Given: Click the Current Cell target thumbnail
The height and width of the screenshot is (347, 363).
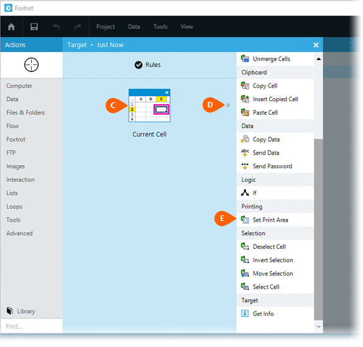Looking at the screenshot, I should (x=149, y=106).
